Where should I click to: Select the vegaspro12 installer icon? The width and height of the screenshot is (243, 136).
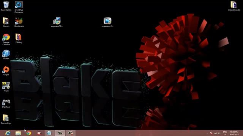pyautogui.click(x=57, y=22)
